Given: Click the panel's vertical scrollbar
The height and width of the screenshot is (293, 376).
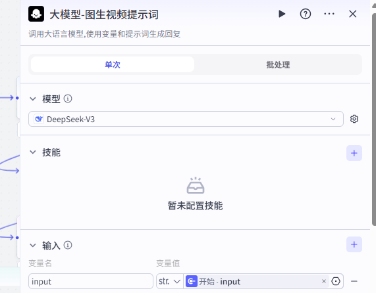Looking at the screenshot, I should [373, 120].
